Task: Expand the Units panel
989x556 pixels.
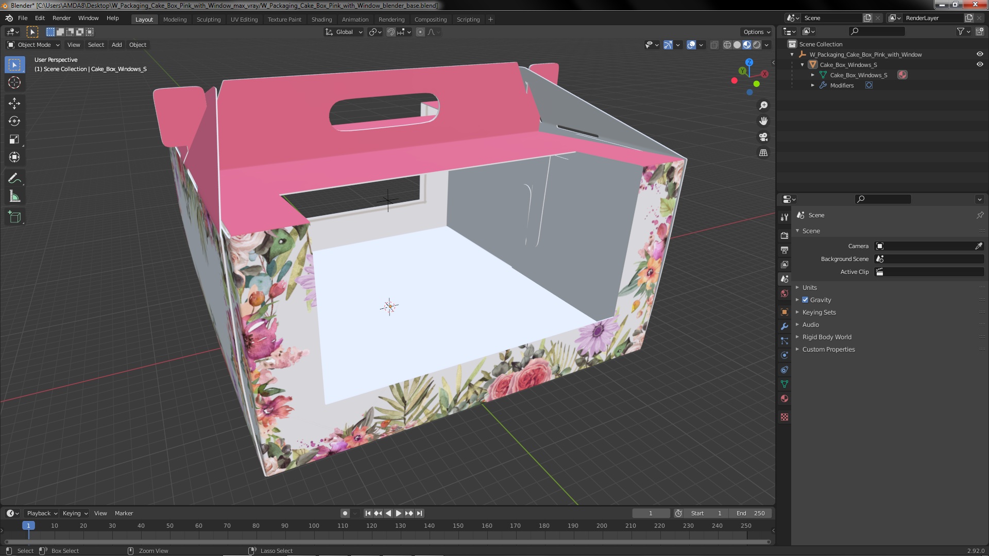Action: [809, 287]
